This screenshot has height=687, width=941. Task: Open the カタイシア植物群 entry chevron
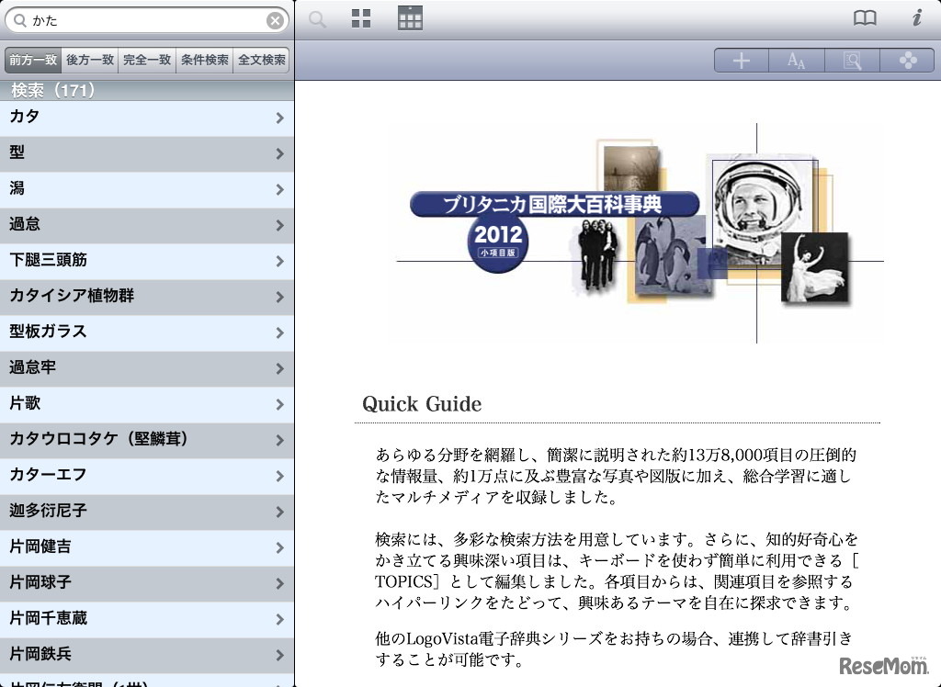(279, 297)
